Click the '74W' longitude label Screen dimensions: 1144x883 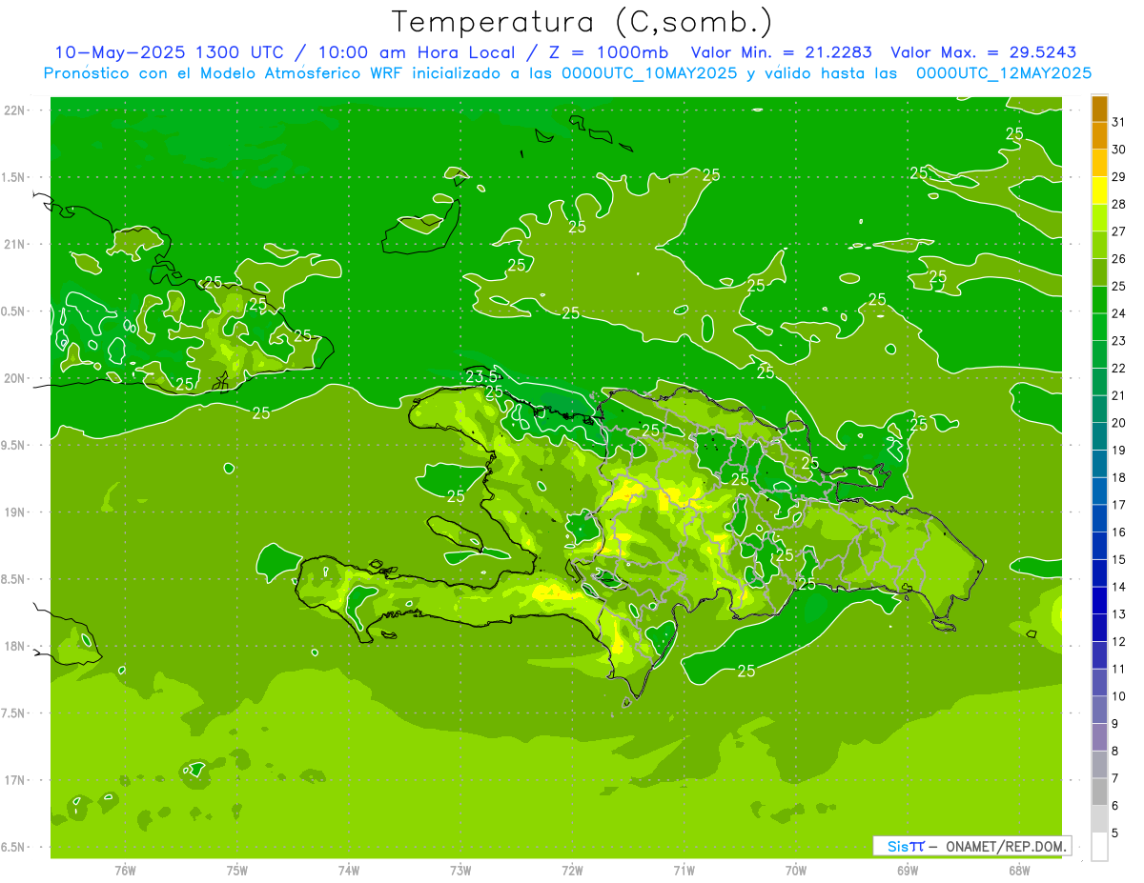click(x=348, y=870)
